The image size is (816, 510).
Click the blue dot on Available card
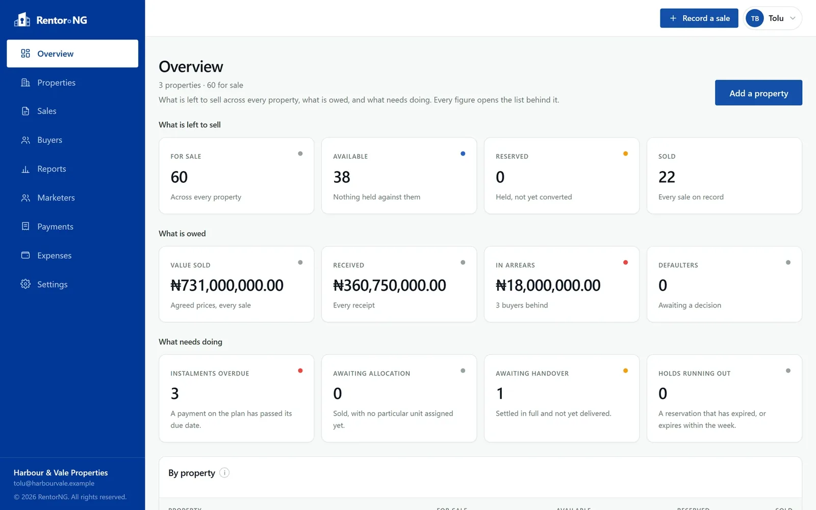point(463,154)
